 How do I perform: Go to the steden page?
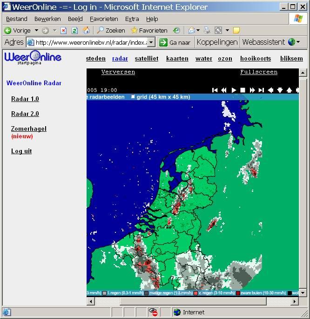point(96,59)
